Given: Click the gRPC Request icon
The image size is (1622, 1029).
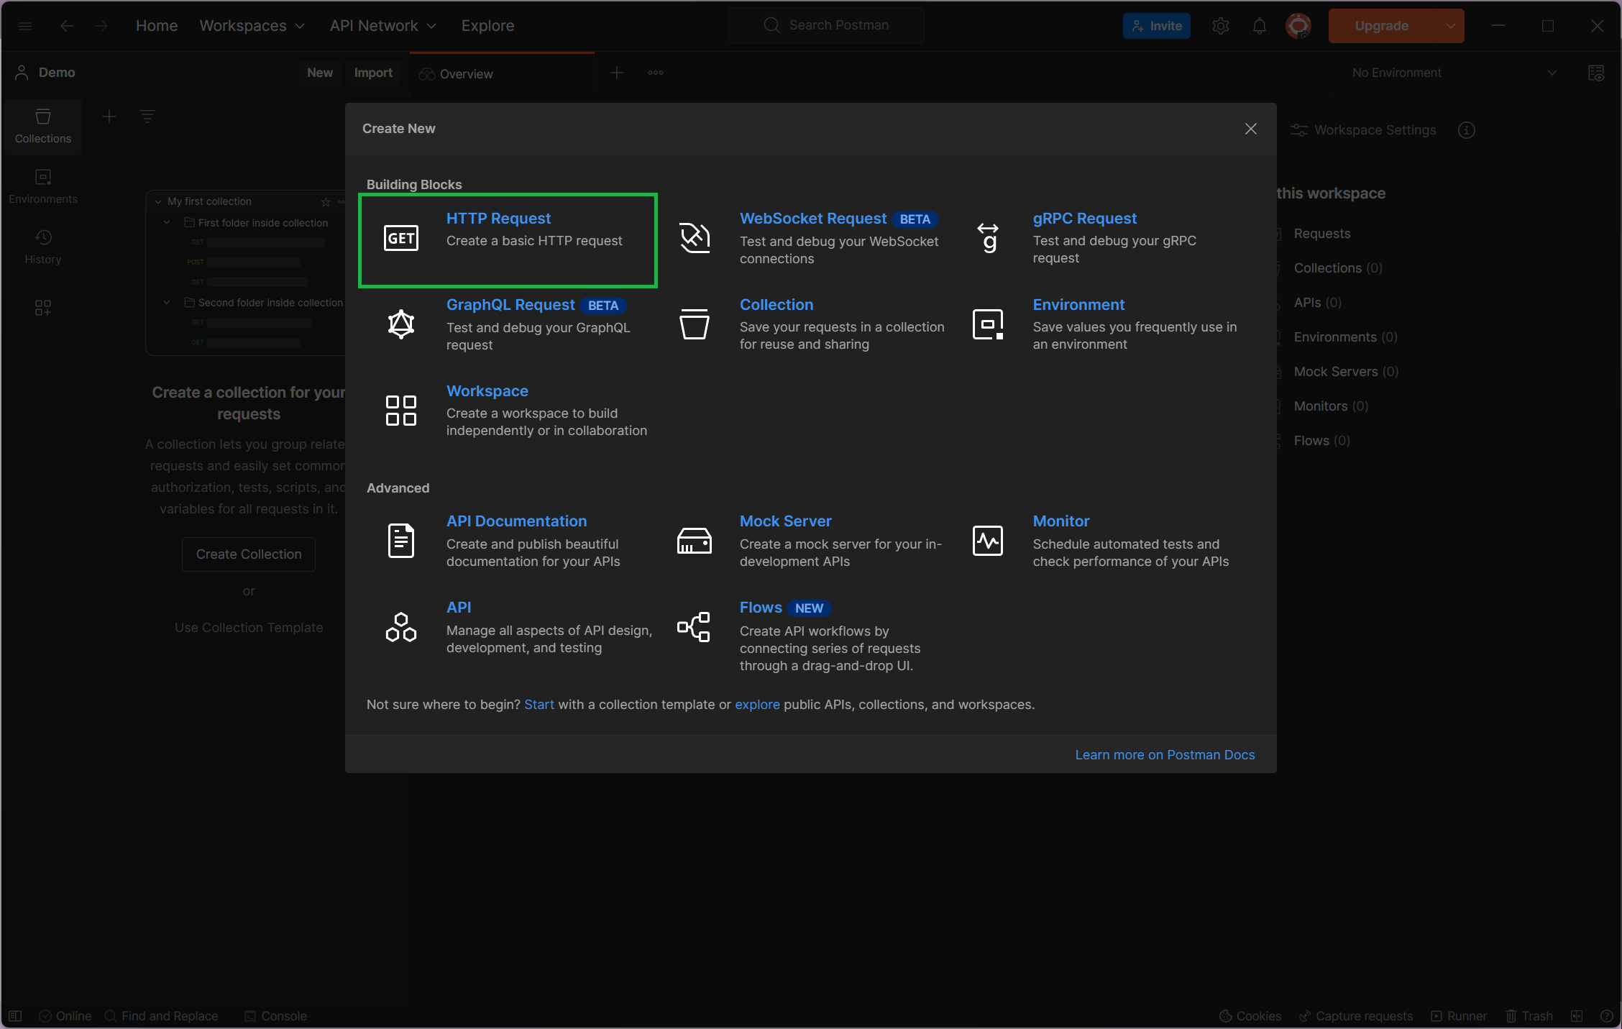Looking at the screenshot, I should click(988, 238).
